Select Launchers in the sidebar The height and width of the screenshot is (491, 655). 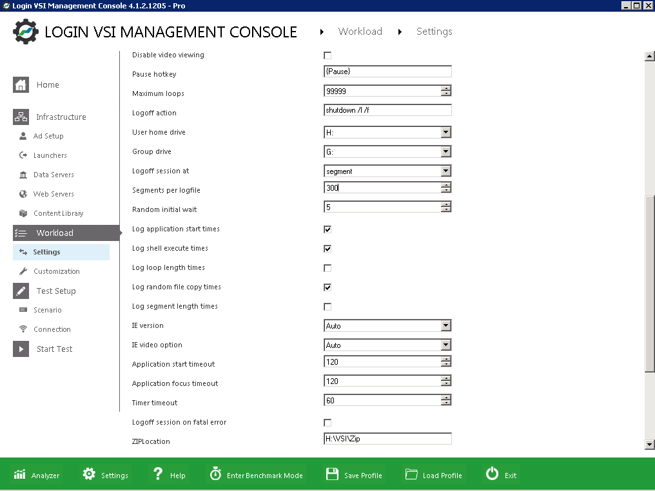point(50,155)
